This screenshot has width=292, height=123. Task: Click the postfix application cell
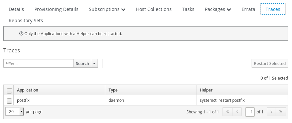tap(59, 100)
